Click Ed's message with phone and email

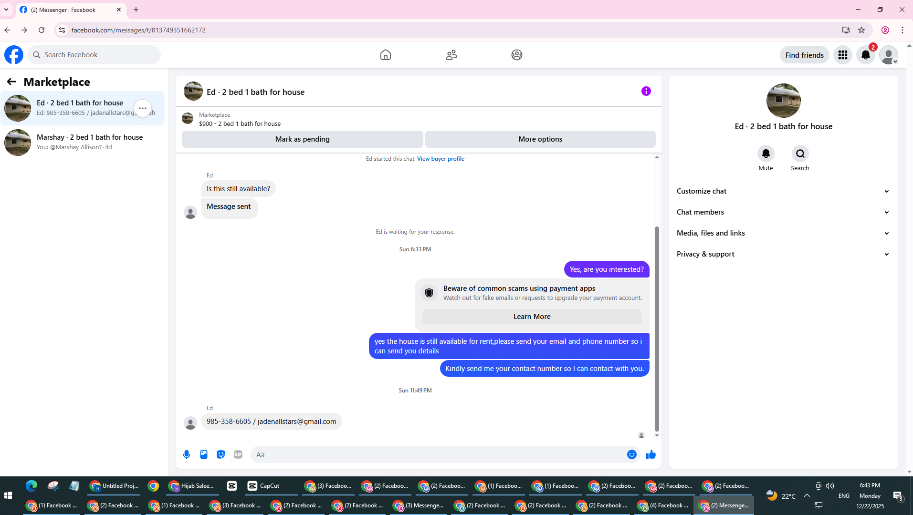click(x=271, y=422)
